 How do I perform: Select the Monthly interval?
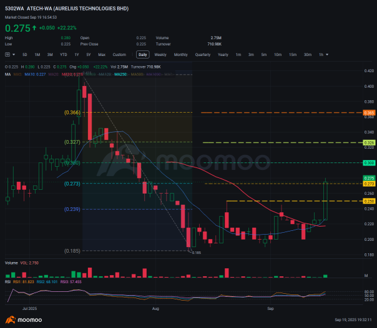click(x=180, y=55)
